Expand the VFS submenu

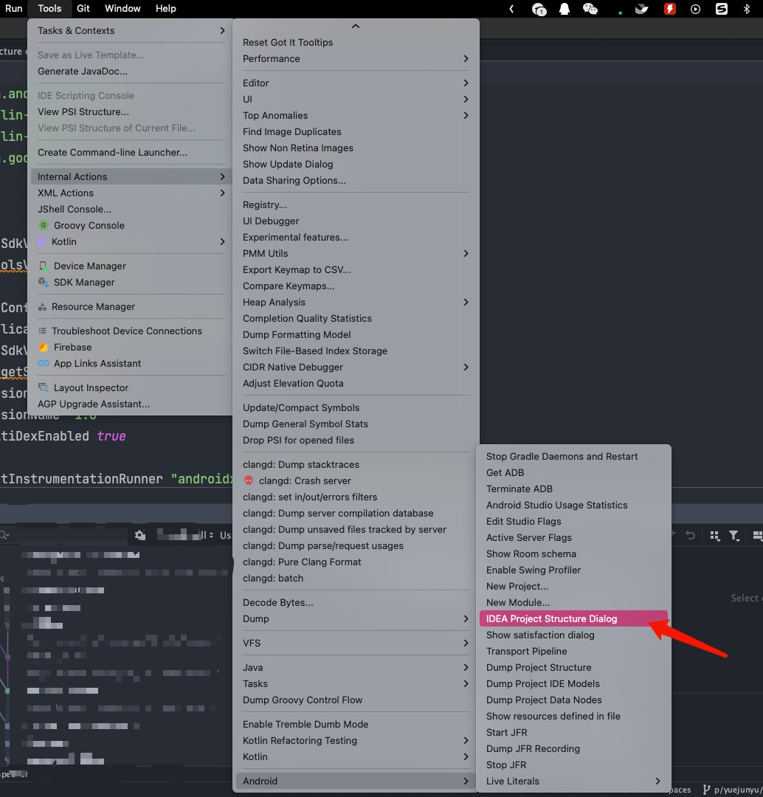click(x=356, y=644)
